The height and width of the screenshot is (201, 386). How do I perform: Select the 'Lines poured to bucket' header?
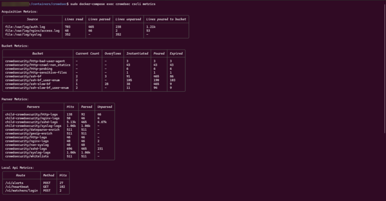pyautogui.click(x=166, y=19)
